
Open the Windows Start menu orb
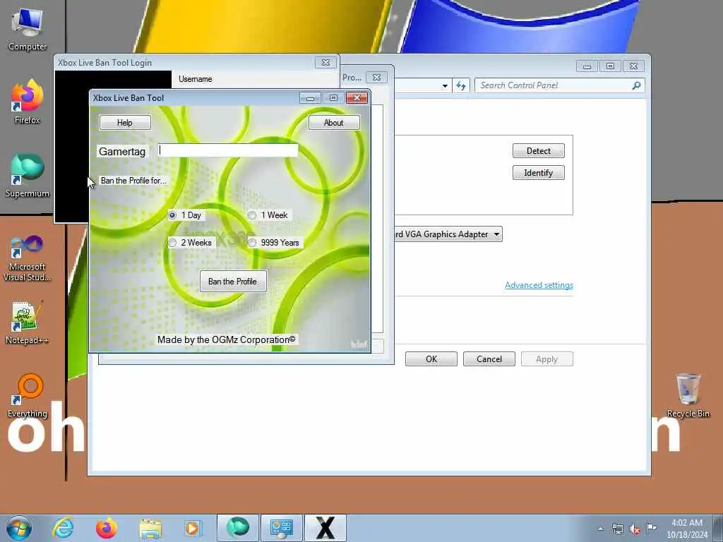[x=19, y=528]
